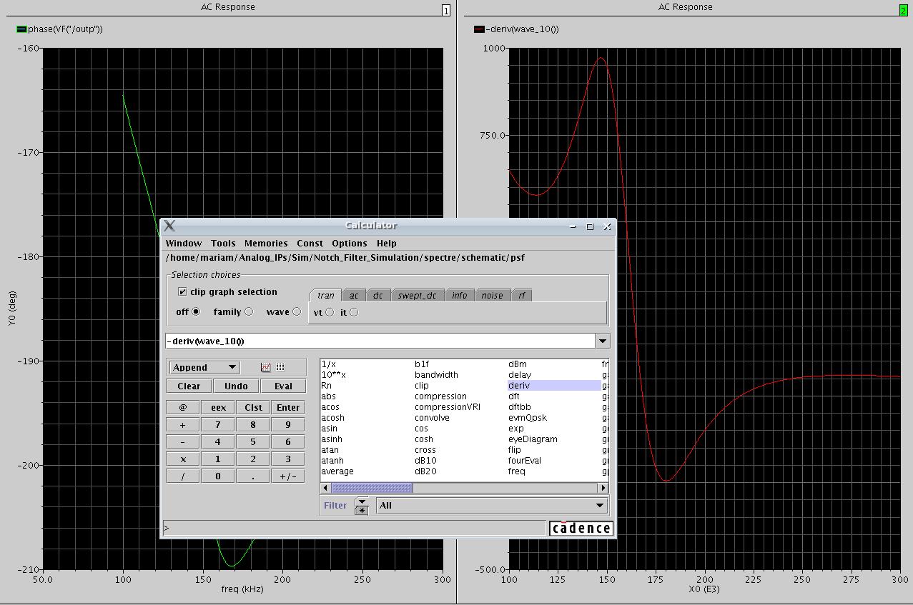Click the function list horizontal scrollbar thumb
913x605 pixels.
click(372, 488)
